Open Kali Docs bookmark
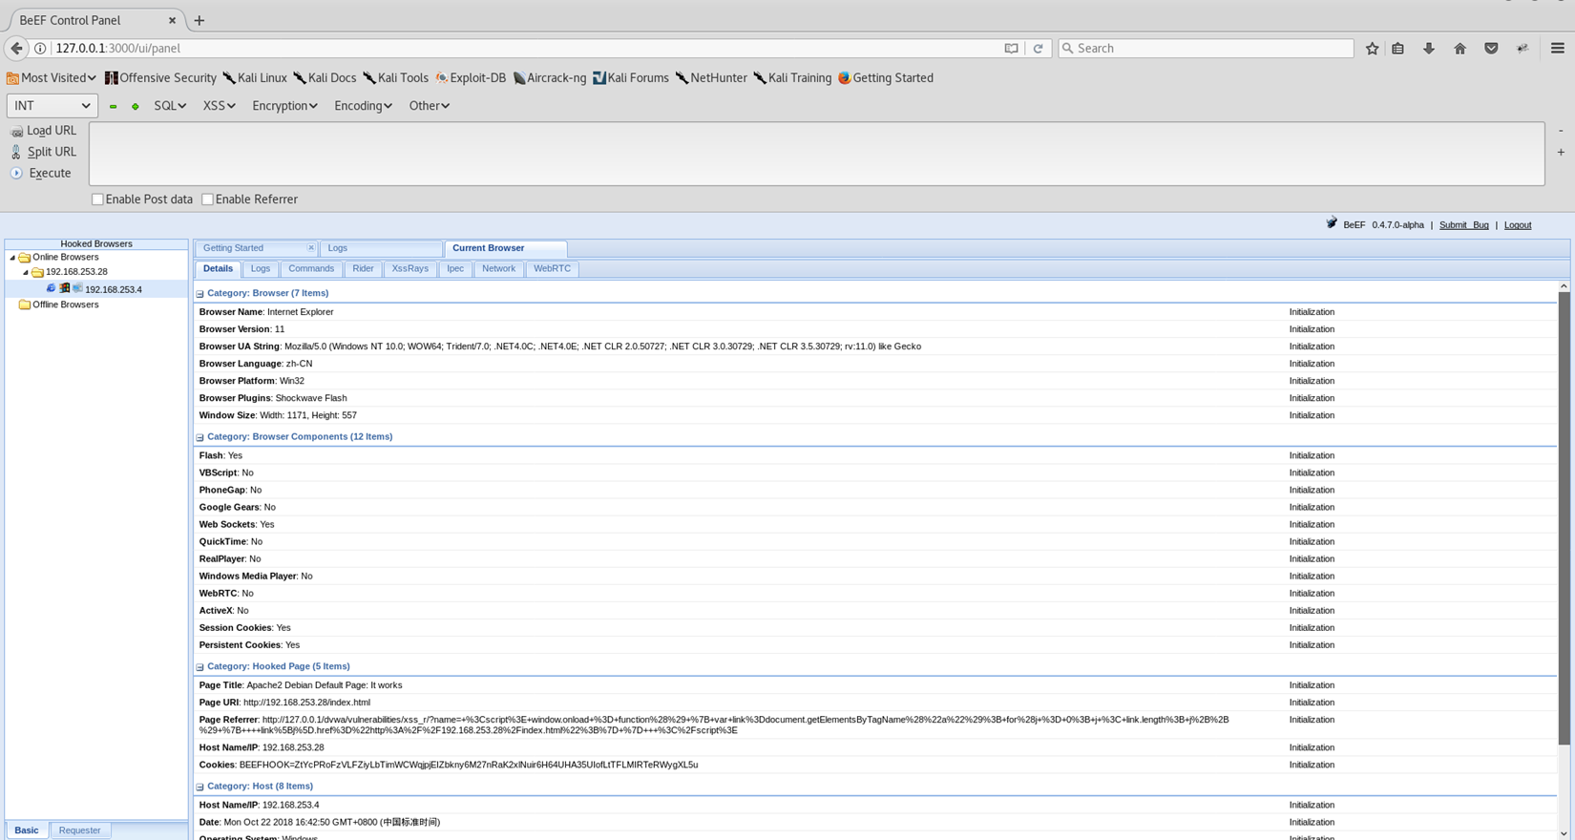The image size is (1575, 840). [x=325, y=78]
